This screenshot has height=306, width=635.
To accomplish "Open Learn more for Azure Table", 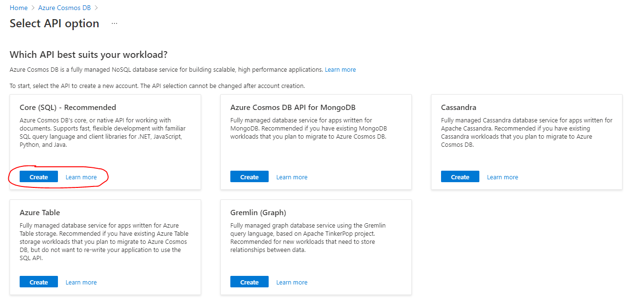I will tap(81, 282).
